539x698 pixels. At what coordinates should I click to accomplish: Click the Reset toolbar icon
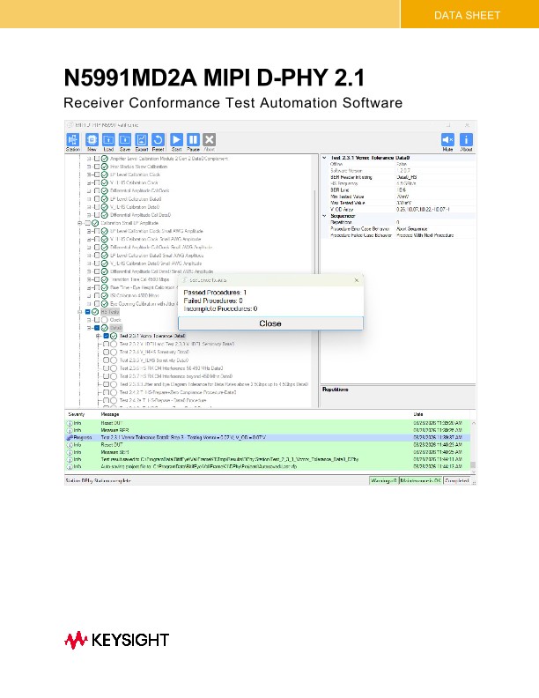click(x=158, y=140)
